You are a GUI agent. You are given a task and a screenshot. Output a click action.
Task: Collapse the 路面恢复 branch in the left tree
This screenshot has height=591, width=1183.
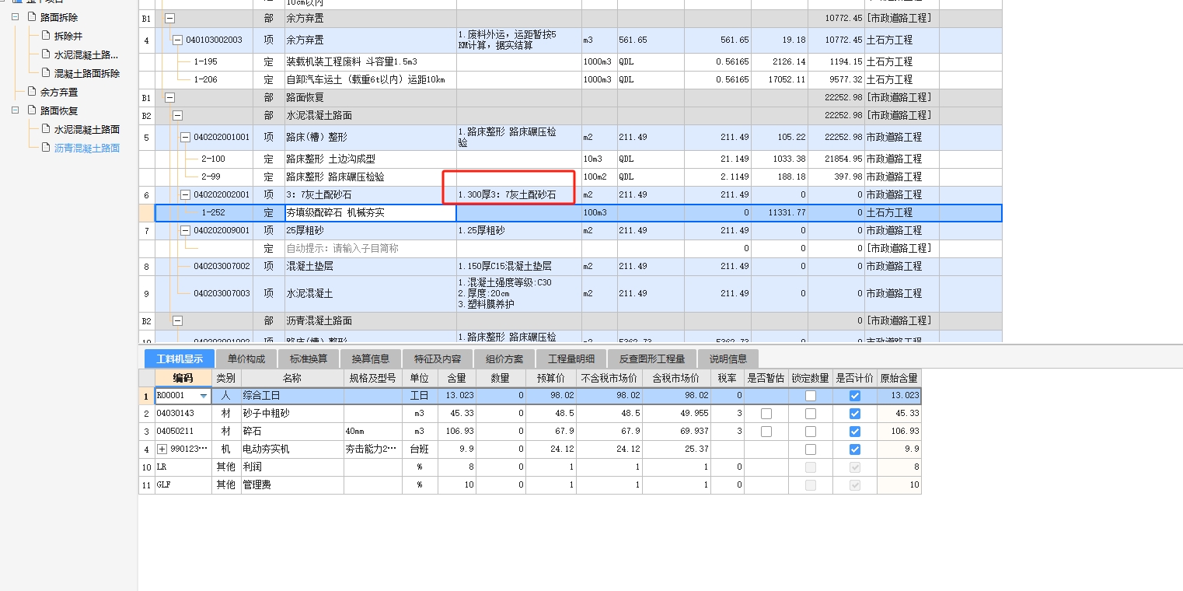click(16, 110)
